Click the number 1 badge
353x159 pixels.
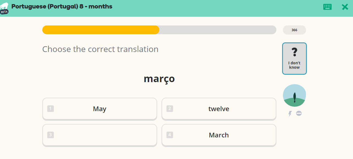click(51, 109)
